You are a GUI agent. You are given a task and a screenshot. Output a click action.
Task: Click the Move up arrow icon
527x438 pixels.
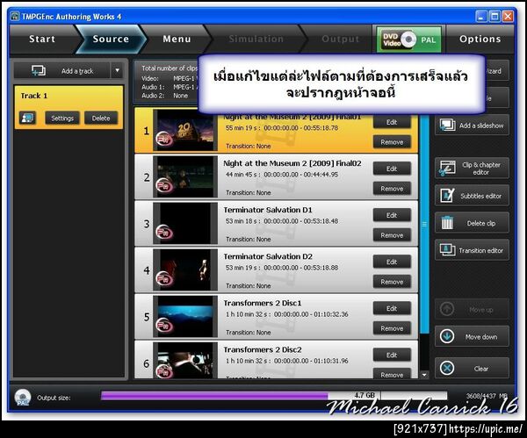tap(447, 309)
